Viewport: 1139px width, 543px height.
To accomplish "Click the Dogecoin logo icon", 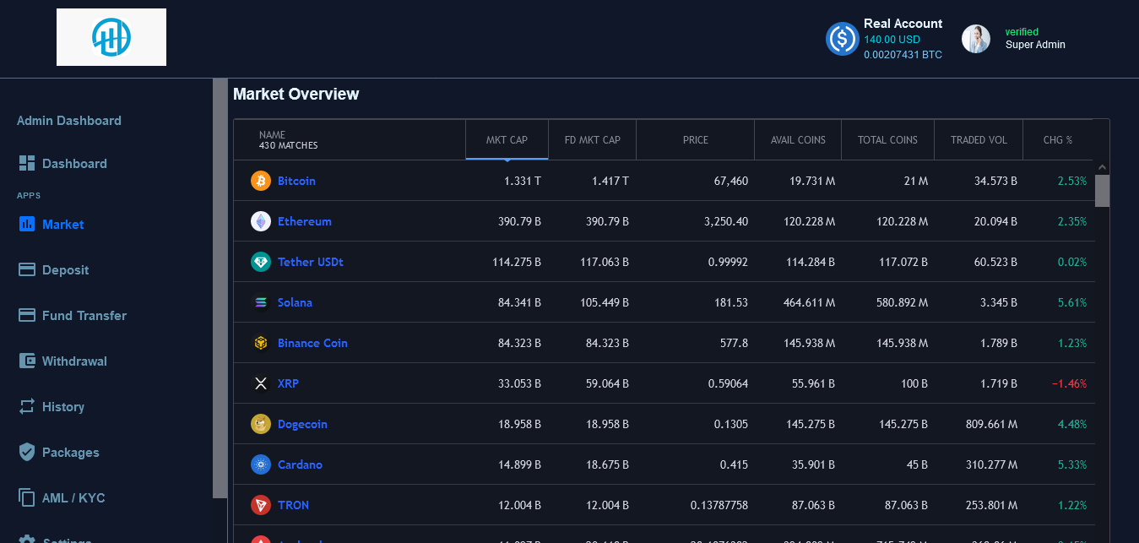I will pyautogui.click(x=261, y=424).
